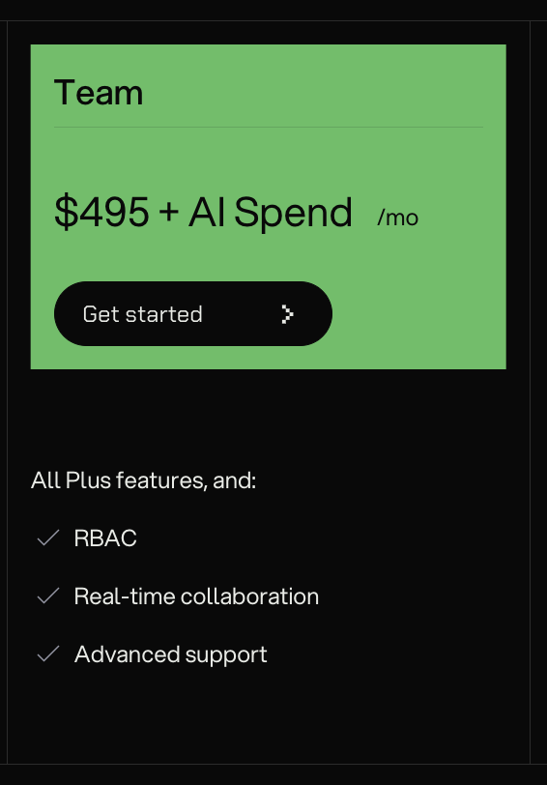Image resolution: width=547 pixels, height=785 pixels.
Task: Click the Get started button
Action: pos(193,314)
